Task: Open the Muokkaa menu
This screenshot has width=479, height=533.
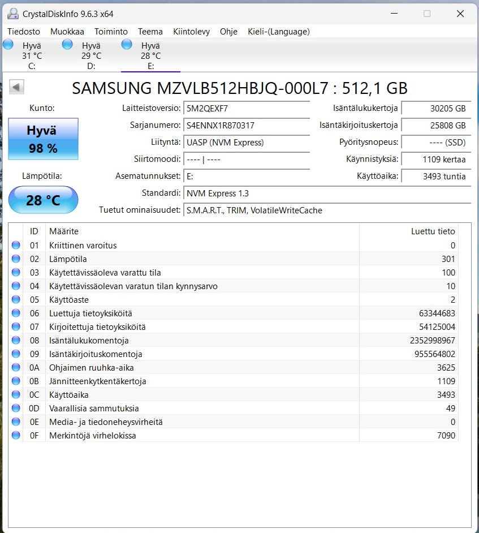Action: 67,32
